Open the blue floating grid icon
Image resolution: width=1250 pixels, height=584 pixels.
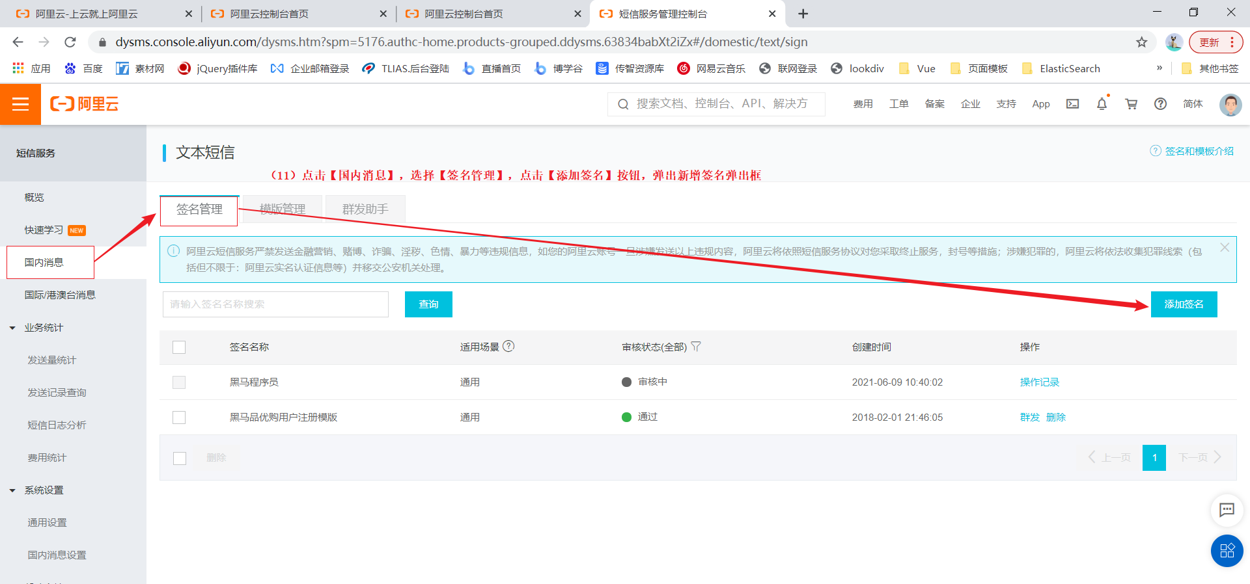(x=1227, y=551)
